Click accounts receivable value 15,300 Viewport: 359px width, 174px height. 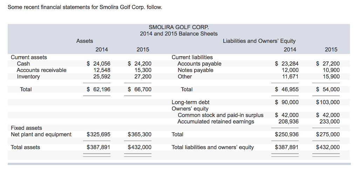click(x=143, y=70)
